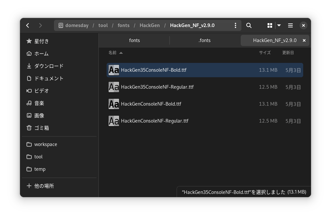Open ビデオ in the sidebar

click(59, 91)
